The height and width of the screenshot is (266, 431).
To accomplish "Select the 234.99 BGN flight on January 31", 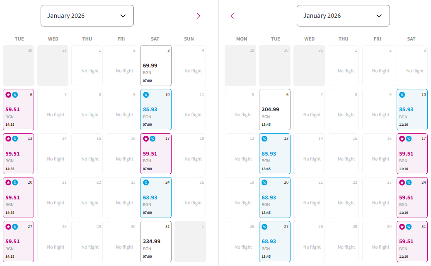I will (155, 242).
